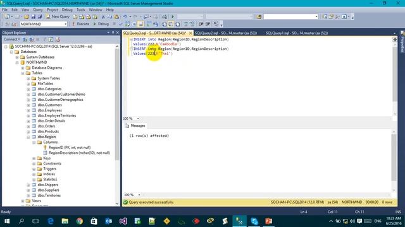Click the Google Chrome taskbar icon
405x227 pixels.
point(80,221)
